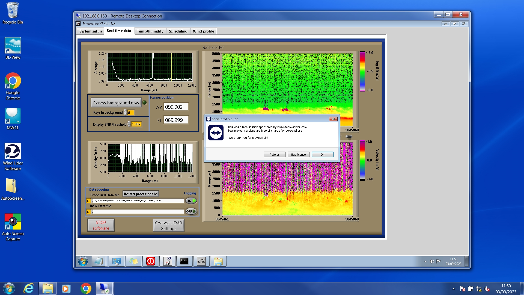Open the processed data file path browse control

pyautogui.click(x=92, y=201)
